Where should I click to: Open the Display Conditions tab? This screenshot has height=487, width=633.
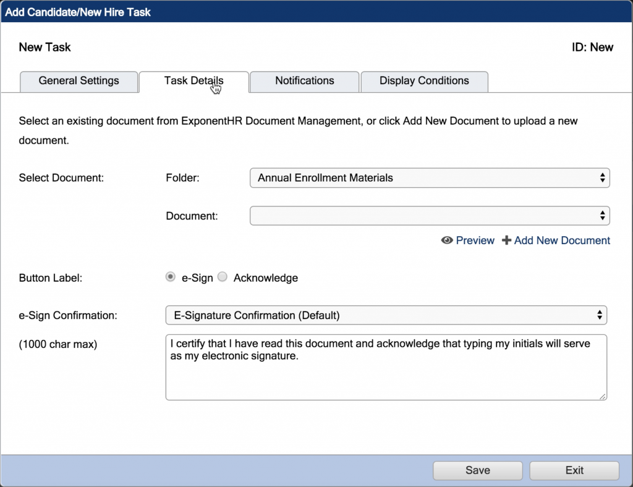pyautogui.click(x=424, y=81)
